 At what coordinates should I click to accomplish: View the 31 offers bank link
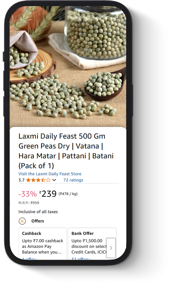tap(81, 258)
